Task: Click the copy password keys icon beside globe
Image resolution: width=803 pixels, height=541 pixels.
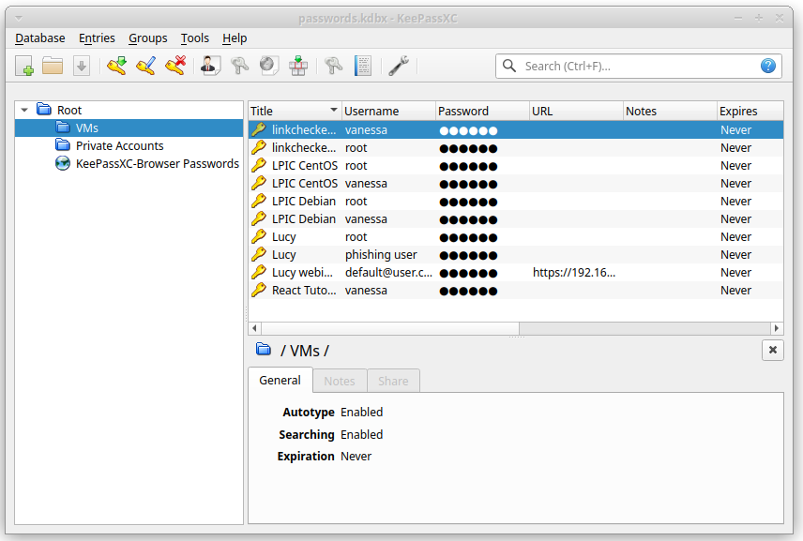Action: point(239,66)
